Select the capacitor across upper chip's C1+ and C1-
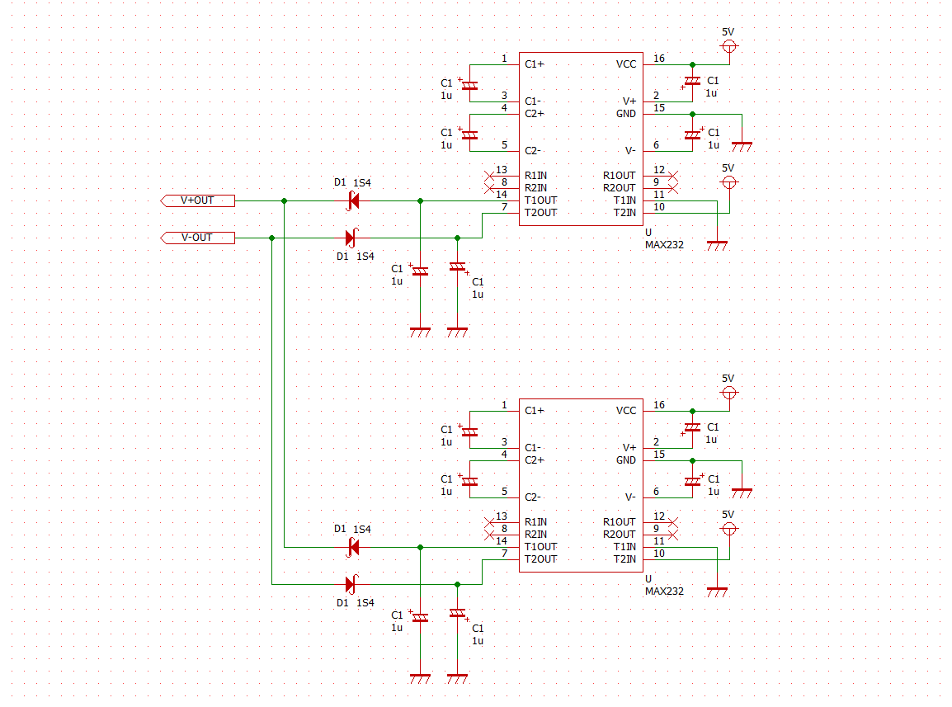The width and height of the screenshot is (952, 707). [x=469, y=85]
